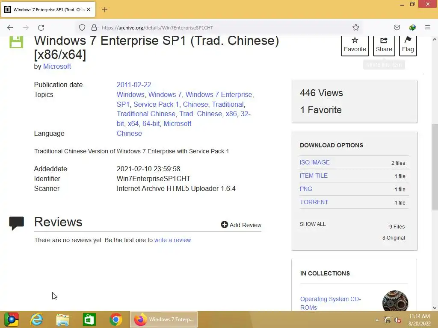Open Chrome from taskbar
This screenshot has width=438, height=328.
click(116, 319)
